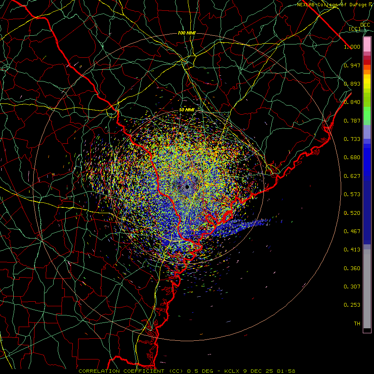Click the "0.5 DEG" elevation text
Screen dimensions: 374x374
coord(200,371)
